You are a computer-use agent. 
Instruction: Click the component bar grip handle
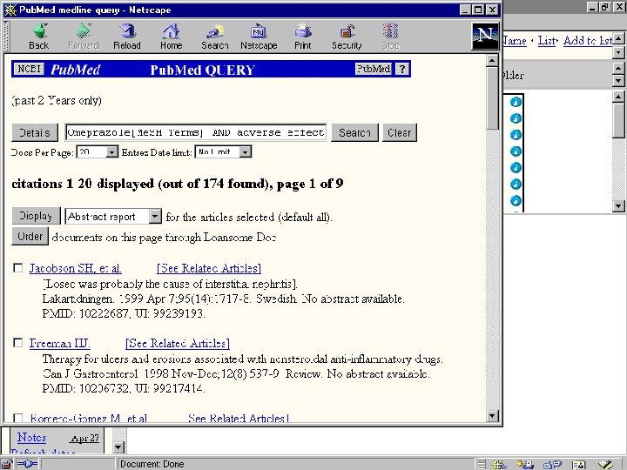[x=482, y=464]
